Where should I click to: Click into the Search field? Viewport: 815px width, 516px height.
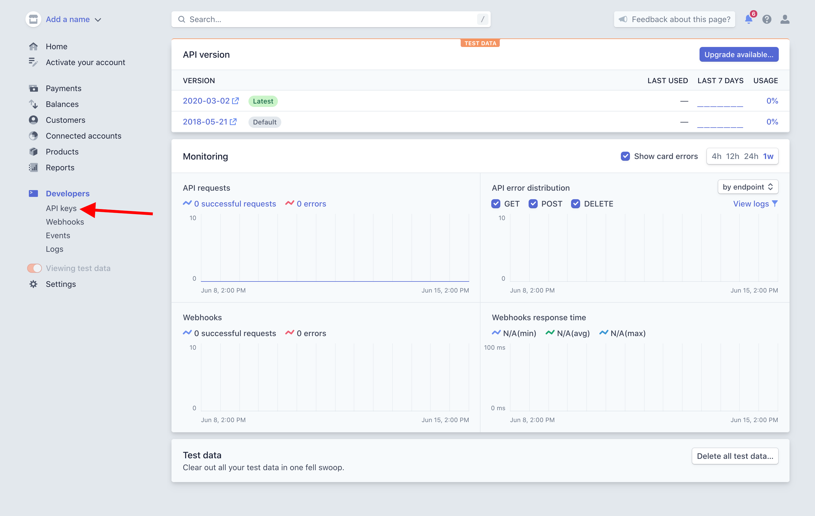click(x=331, y=19)
